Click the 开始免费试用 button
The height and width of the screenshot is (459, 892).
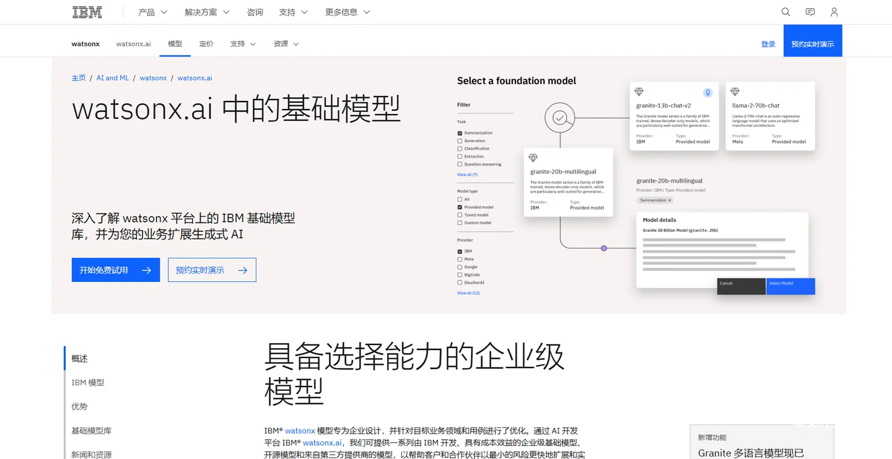[116, 270]
